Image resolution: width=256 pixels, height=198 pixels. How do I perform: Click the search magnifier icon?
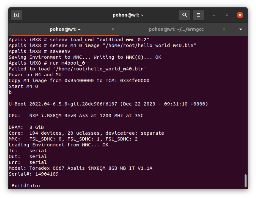[x=185, y=15]
